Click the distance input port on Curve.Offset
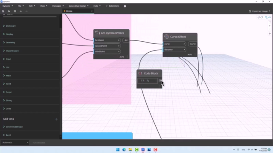The width and height of the screenshot is (273, 153). click(174, 50)
